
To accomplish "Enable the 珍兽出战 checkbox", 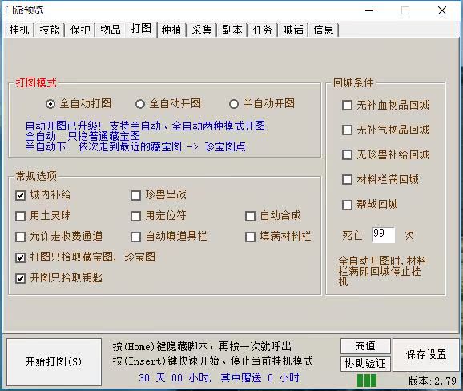I will click(136, 195).
